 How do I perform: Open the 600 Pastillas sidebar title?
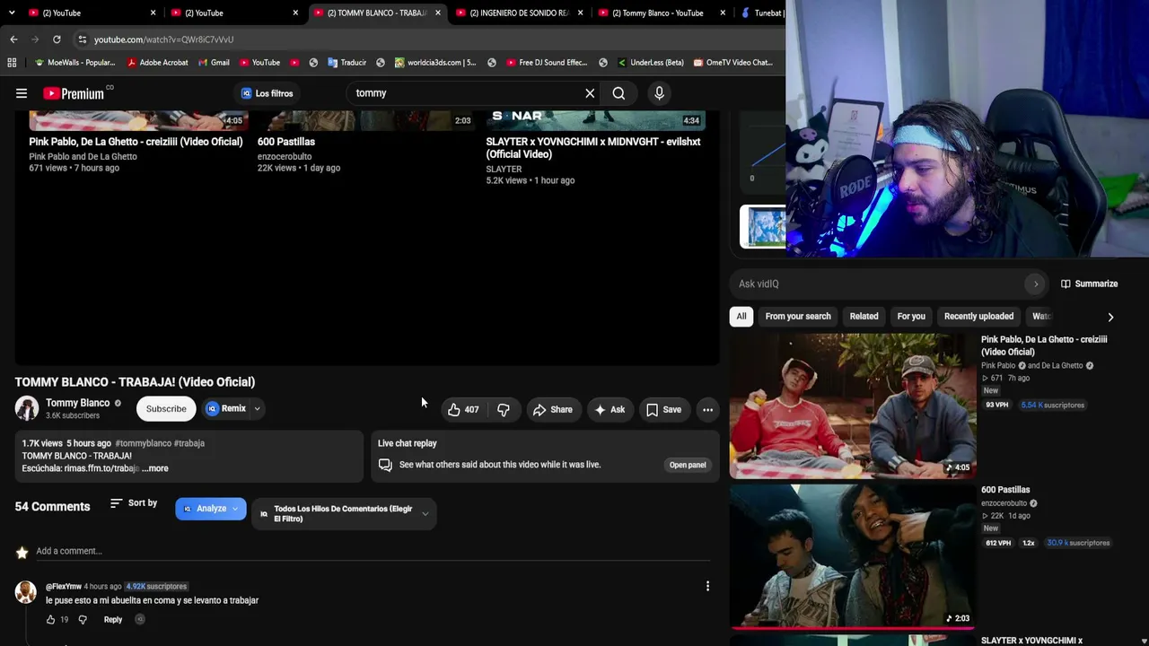point(1005,490)
